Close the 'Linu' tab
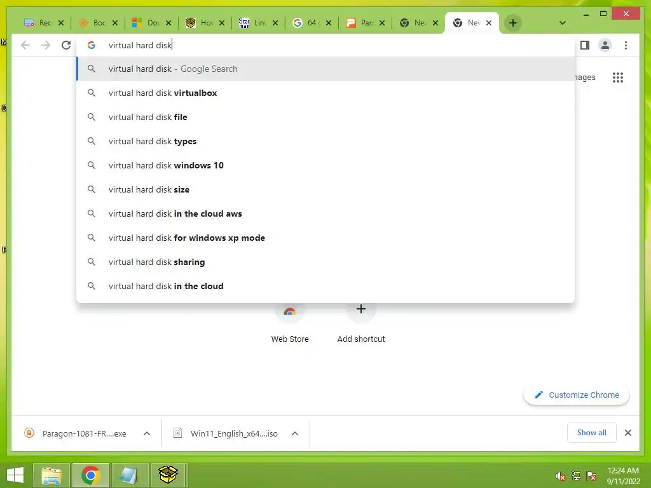This screenshot has width=651, height=488. pyautogui.click(x=275, y=23)
